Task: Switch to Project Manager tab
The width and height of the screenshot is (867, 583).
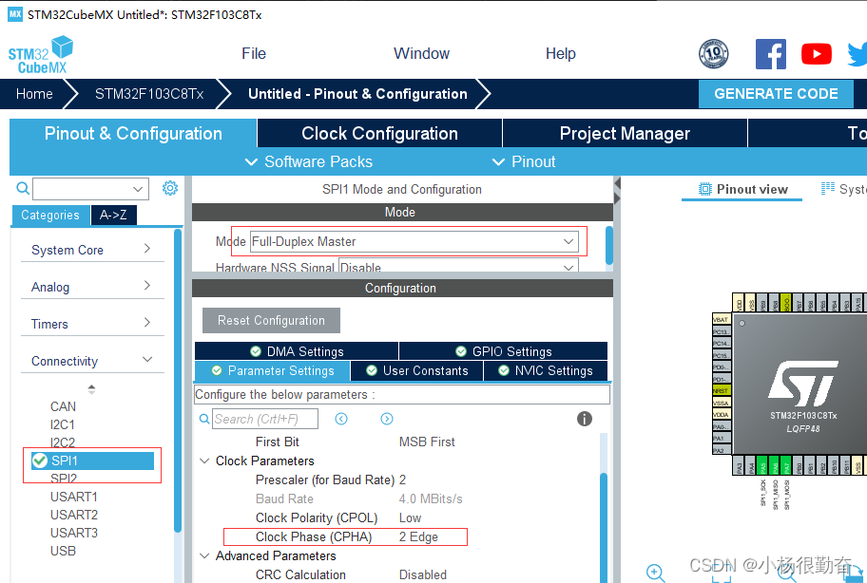Action: [625, 133]
